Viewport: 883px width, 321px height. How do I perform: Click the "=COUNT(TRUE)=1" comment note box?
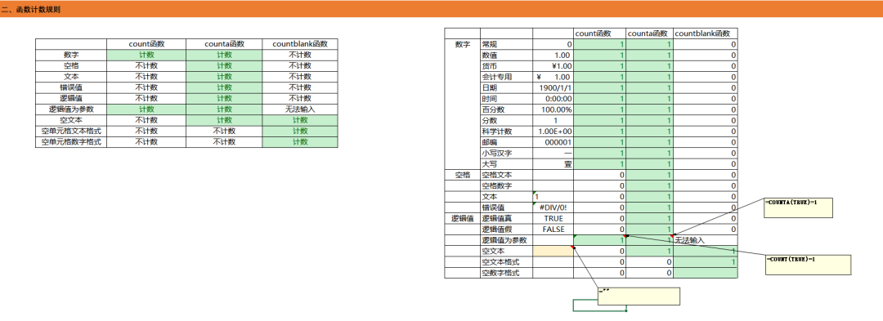click(x=808, y=265)
